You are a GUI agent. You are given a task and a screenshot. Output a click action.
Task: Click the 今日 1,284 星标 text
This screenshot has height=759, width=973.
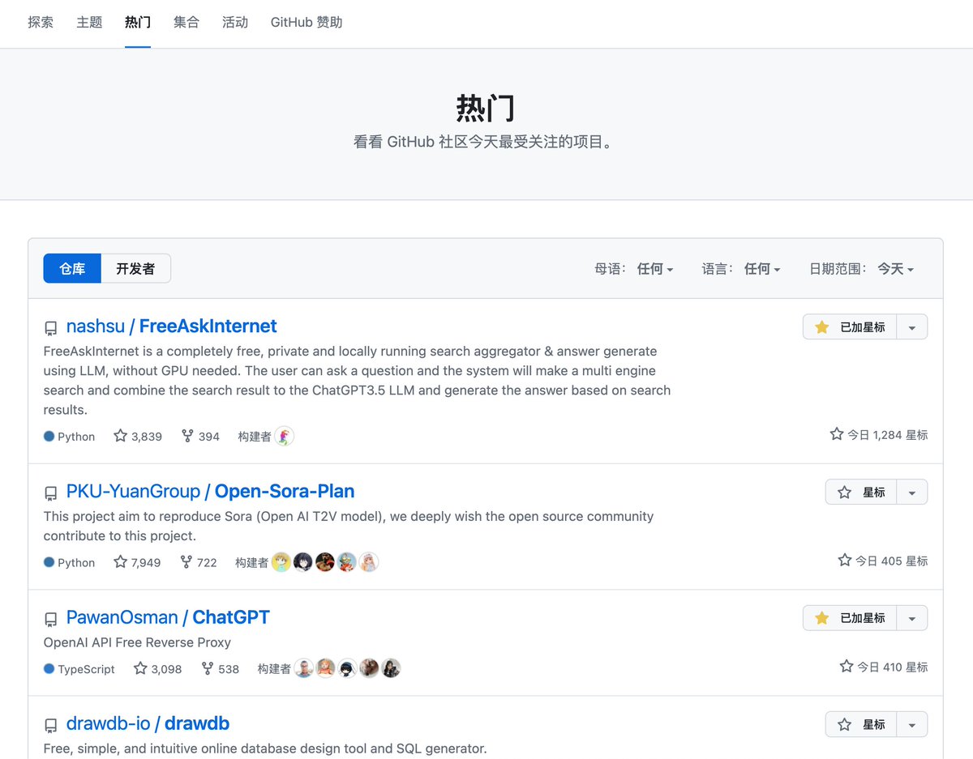click(x=879, y=435)
